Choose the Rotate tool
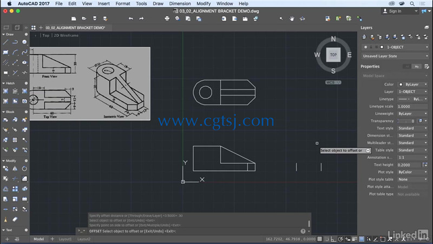Screen dimensions: 433x244 (24, 169)
